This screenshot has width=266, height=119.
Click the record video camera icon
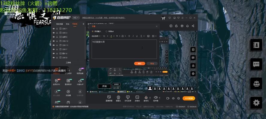[x=168, y=98]
